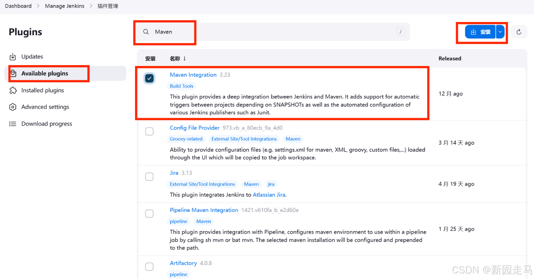Click the Download progress list icon
The height and width of the screenshot is (279, 534).
pos(13,124)
